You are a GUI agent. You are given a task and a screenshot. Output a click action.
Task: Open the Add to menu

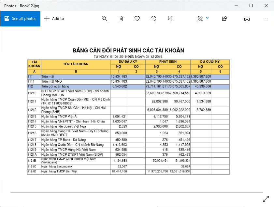coord(54,19)
